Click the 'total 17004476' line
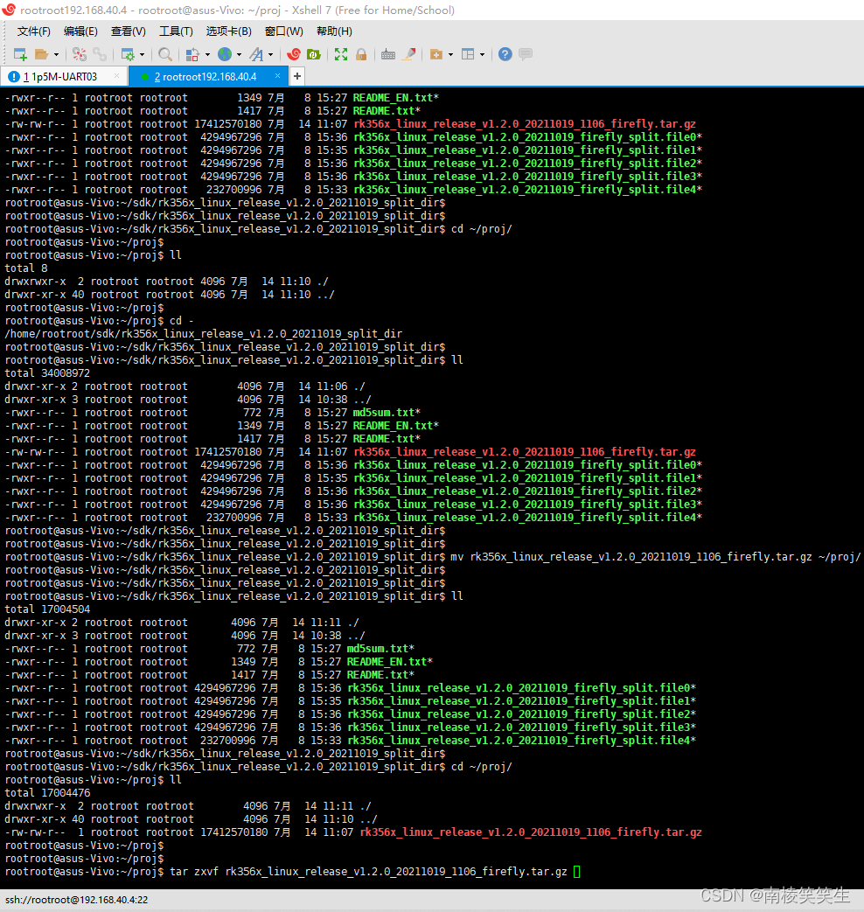 coord(48,793)
